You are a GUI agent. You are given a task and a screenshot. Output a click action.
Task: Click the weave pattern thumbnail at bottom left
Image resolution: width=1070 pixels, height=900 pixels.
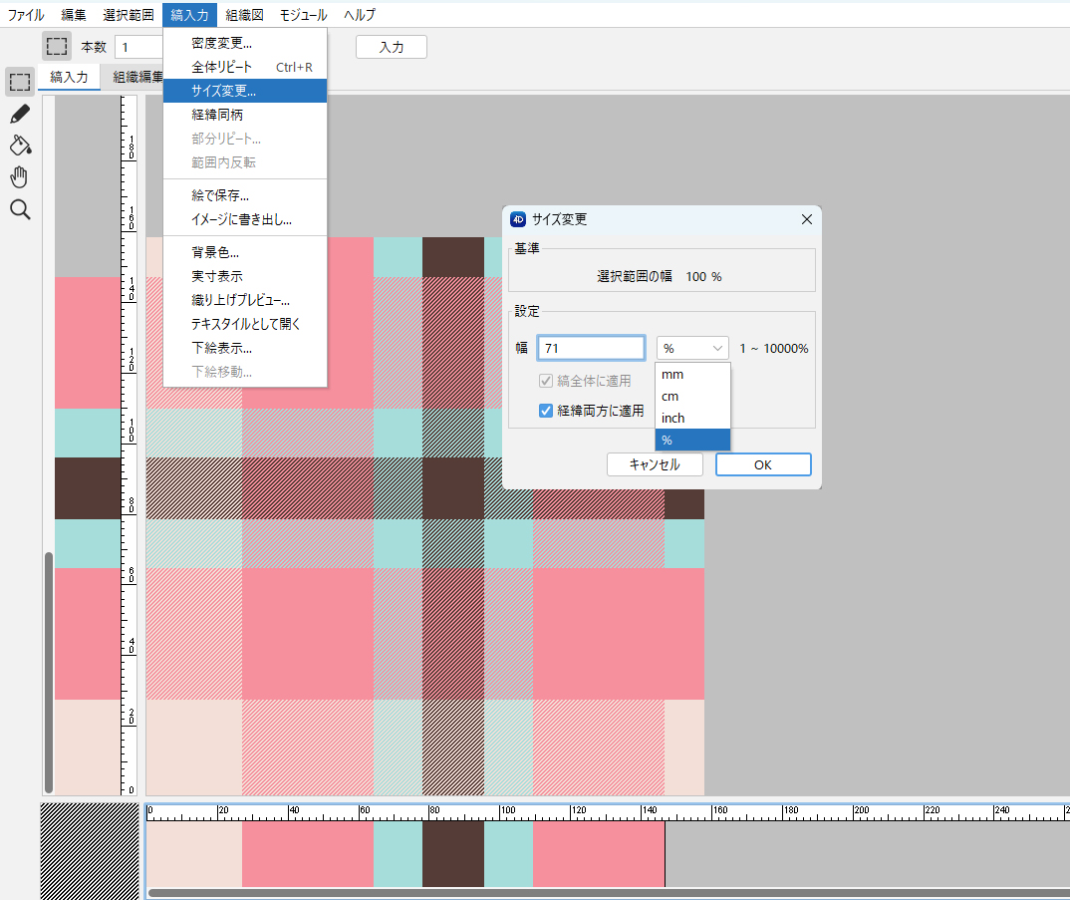(90, 851)
